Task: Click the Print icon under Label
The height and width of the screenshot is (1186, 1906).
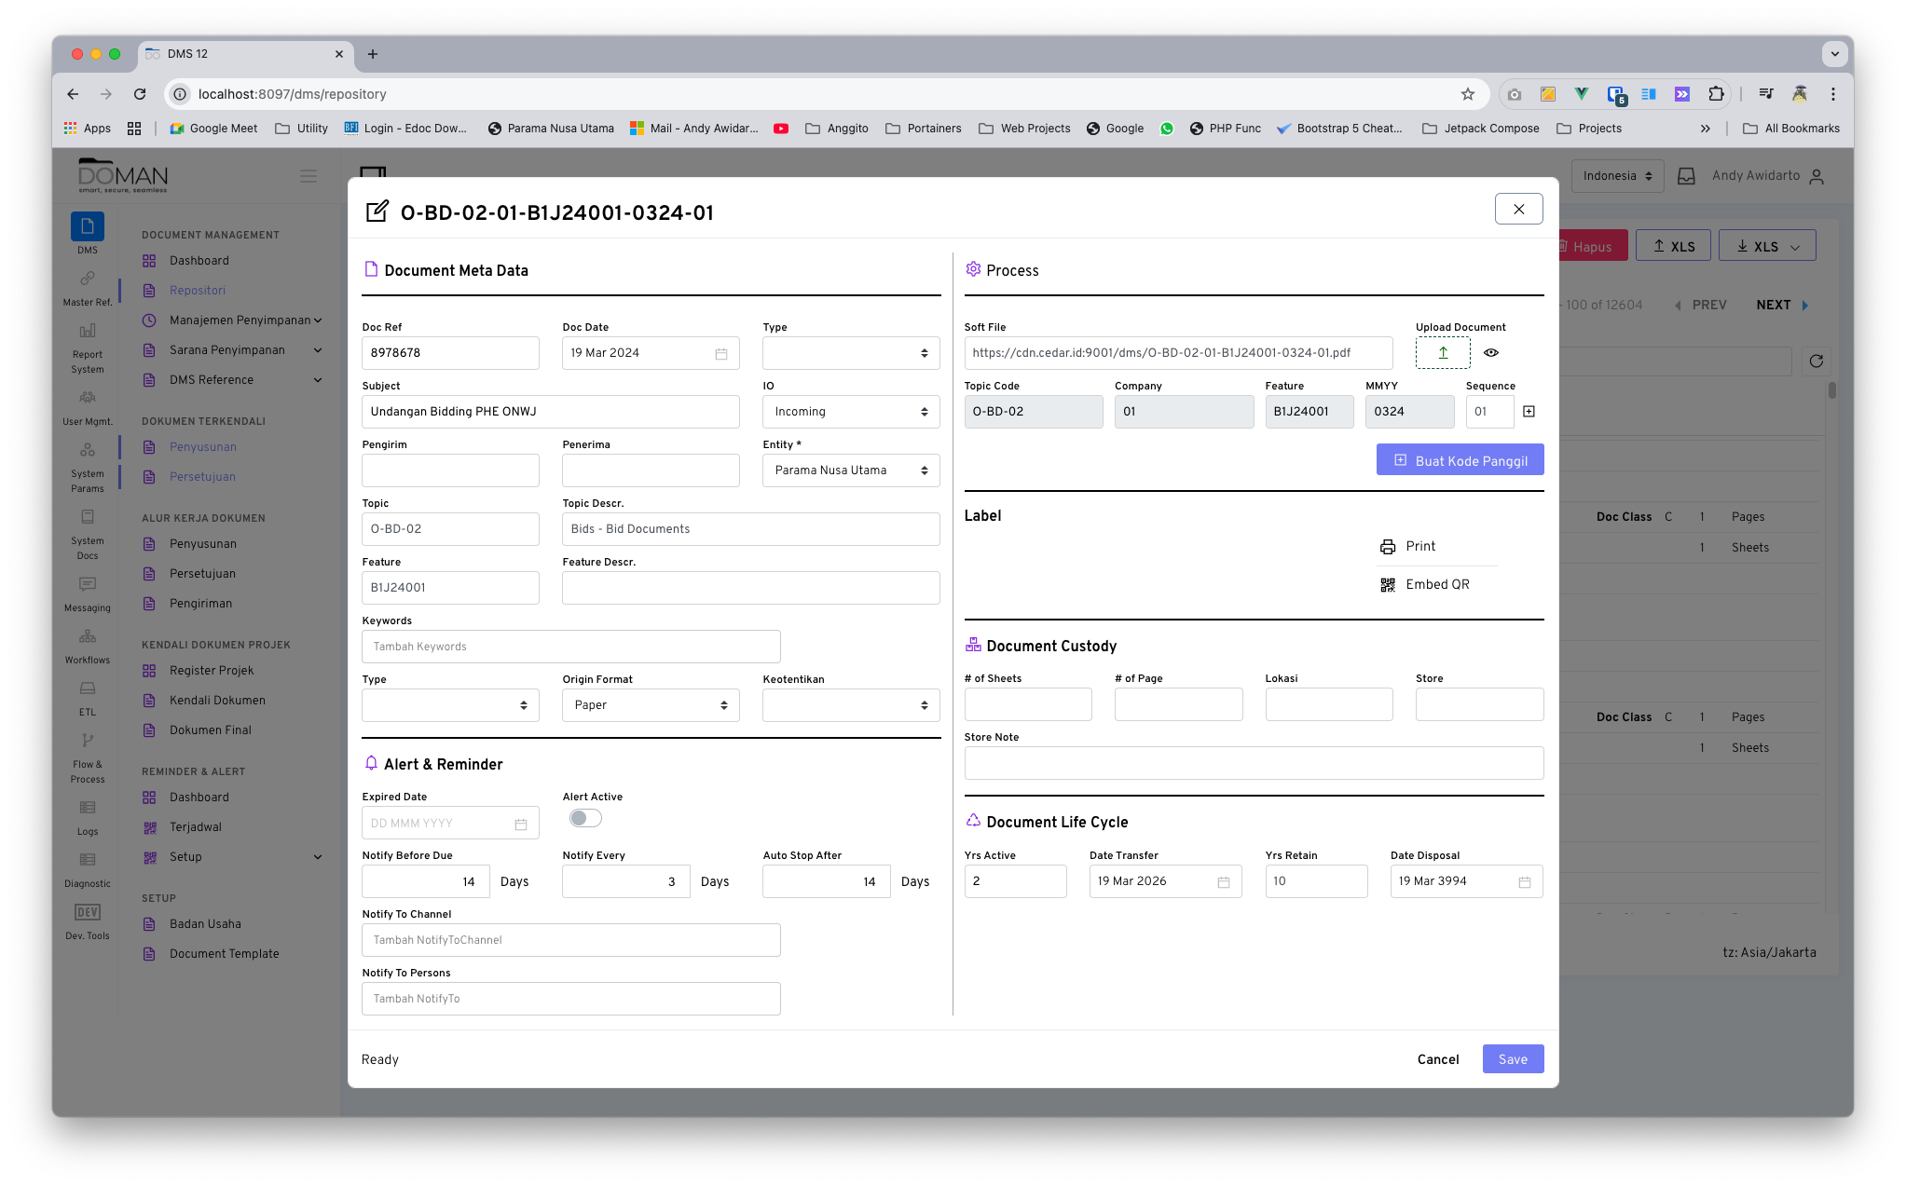Action: 1388,546
